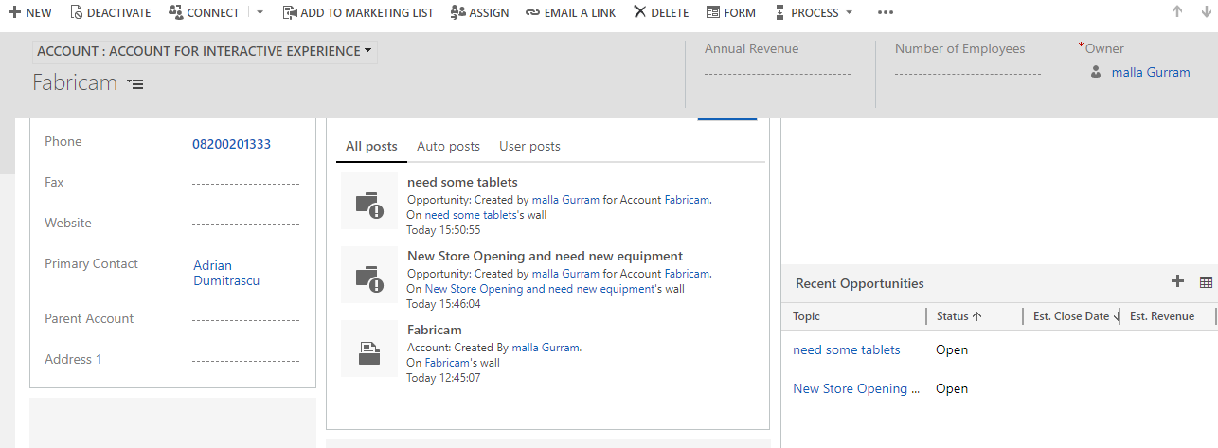Switch to the Auto posts tab
This screenshot has height=448, width=1218.
448,147
